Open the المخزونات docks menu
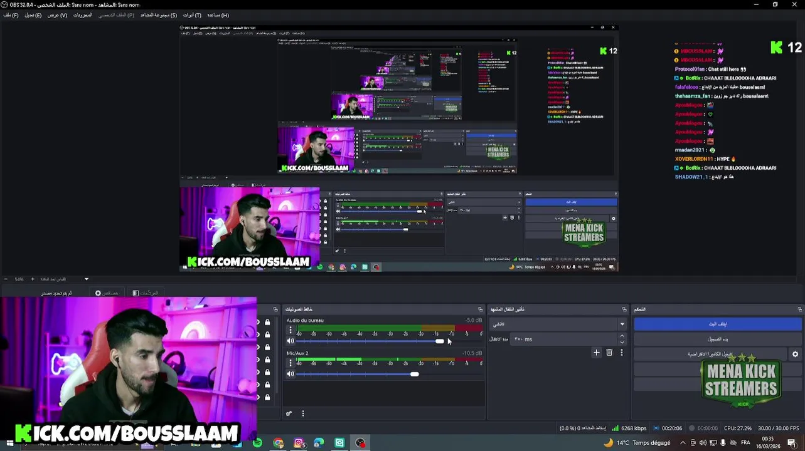Viewport: 805px width, 451px height. (82, 15)
